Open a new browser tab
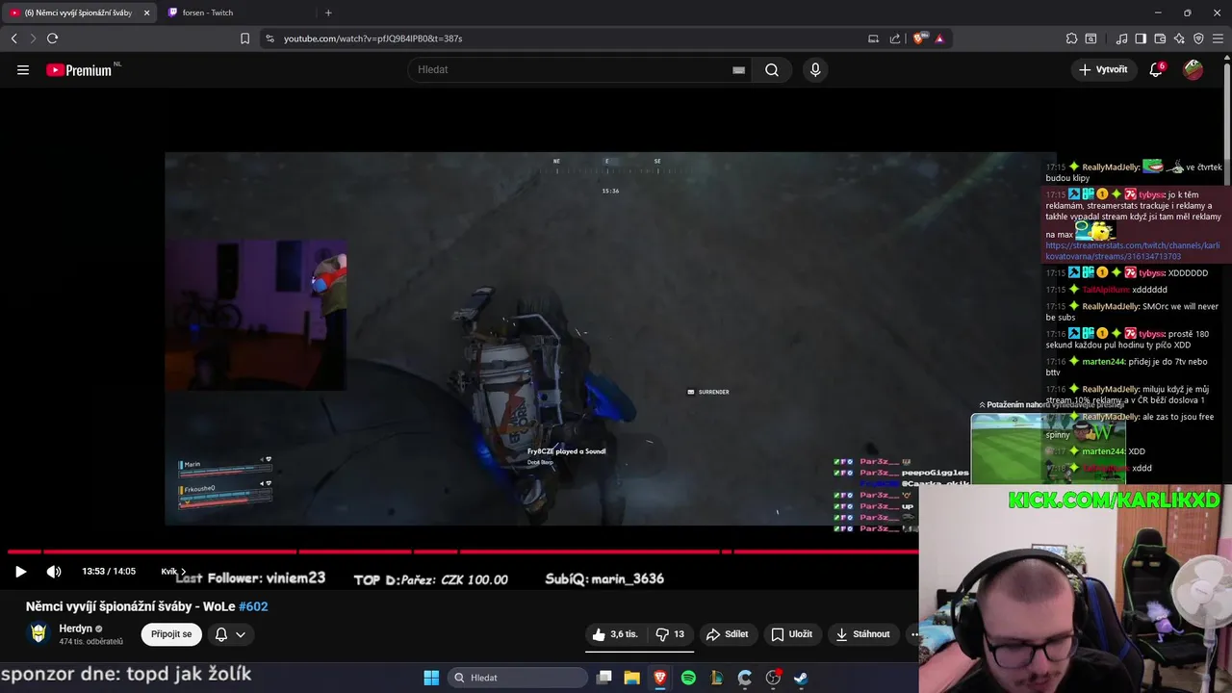The width and height of the screenshot is (1232, 693). point(328,13)
